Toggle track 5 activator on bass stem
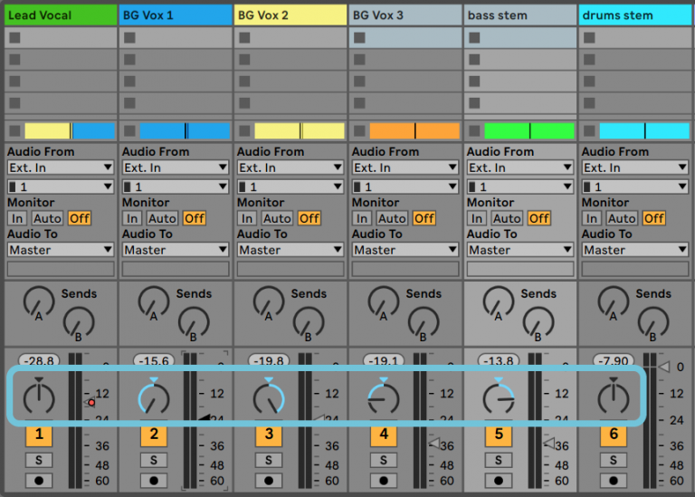 (x=499, y=435)
